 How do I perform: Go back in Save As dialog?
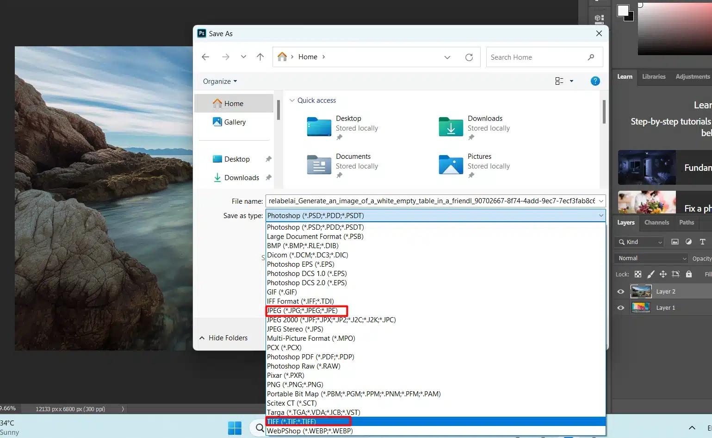coord(205,57)
